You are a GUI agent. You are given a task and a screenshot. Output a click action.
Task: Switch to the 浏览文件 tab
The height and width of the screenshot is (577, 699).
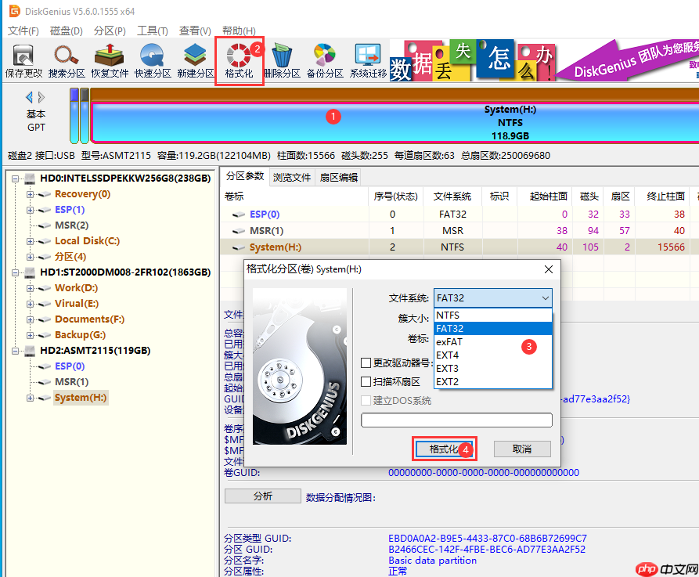coord(292,178)
